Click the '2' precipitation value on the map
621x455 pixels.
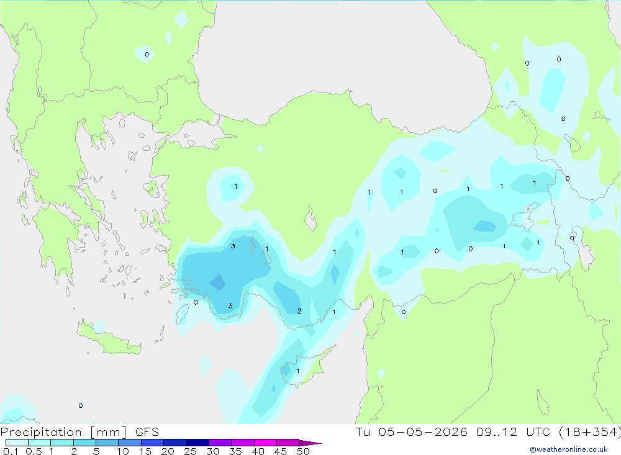click(x=299, y=311)
